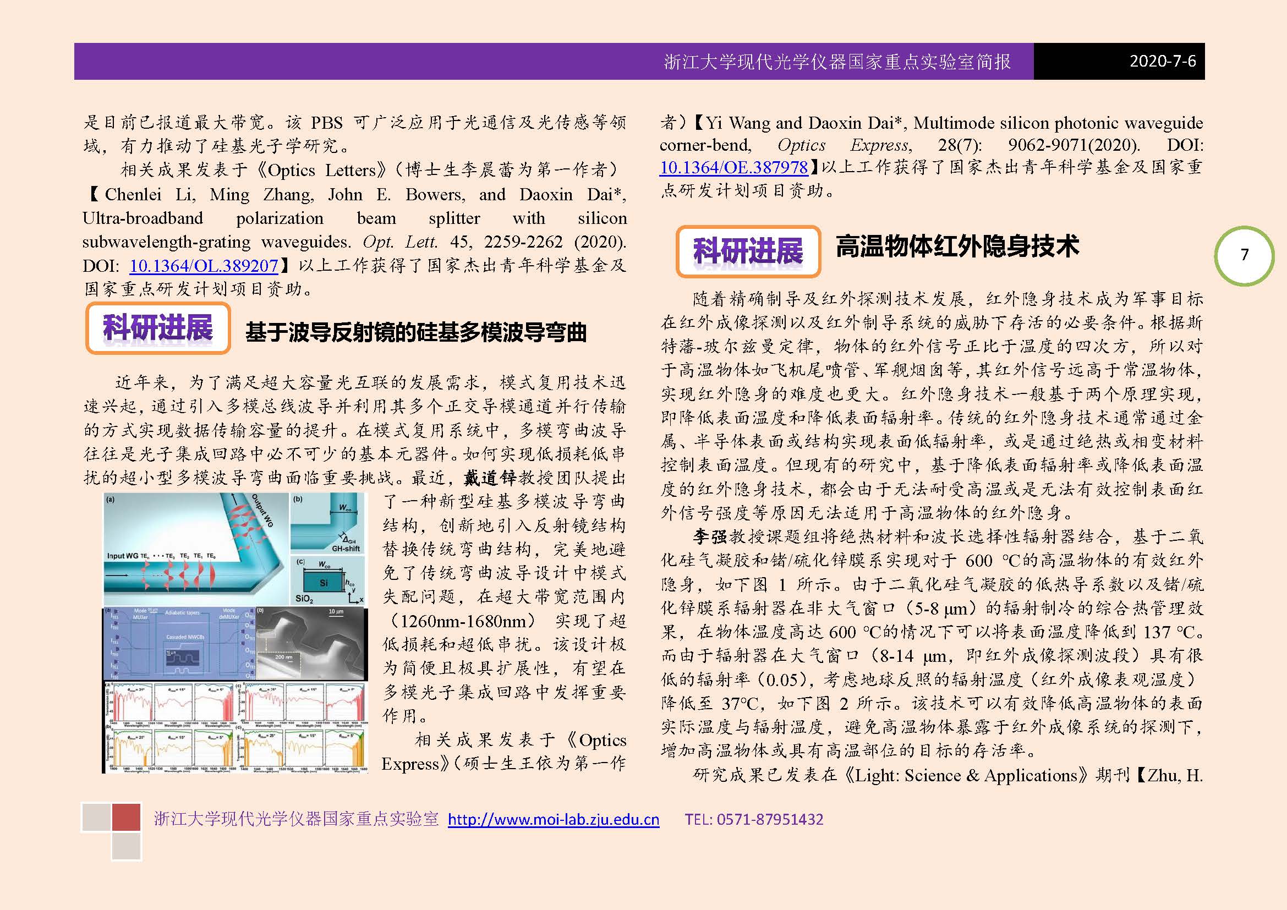Click the red transmission spectrum plots

click(x=236, y=703)
